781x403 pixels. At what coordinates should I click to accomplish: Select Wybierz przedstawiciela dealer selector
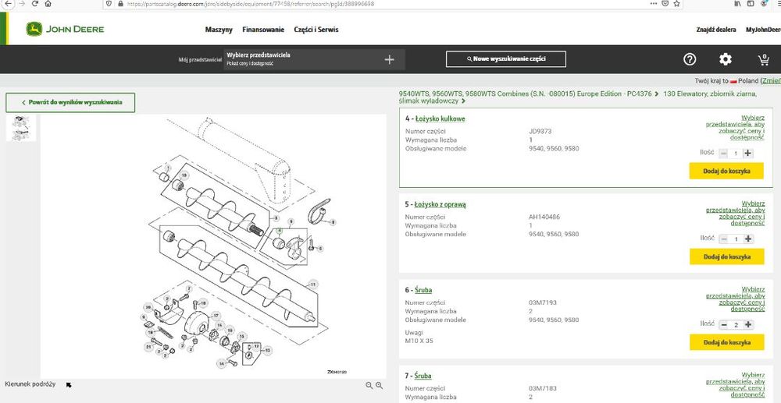coord(314,59)
